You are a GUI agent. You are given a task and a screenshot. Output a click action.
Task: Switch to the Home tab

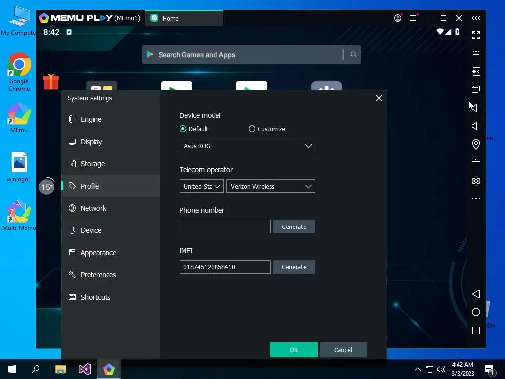pos(184,18)
